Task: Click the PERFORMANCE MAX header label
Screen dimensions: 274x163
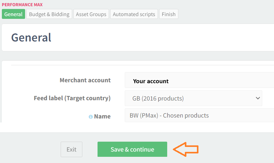Action: (22, 5)
